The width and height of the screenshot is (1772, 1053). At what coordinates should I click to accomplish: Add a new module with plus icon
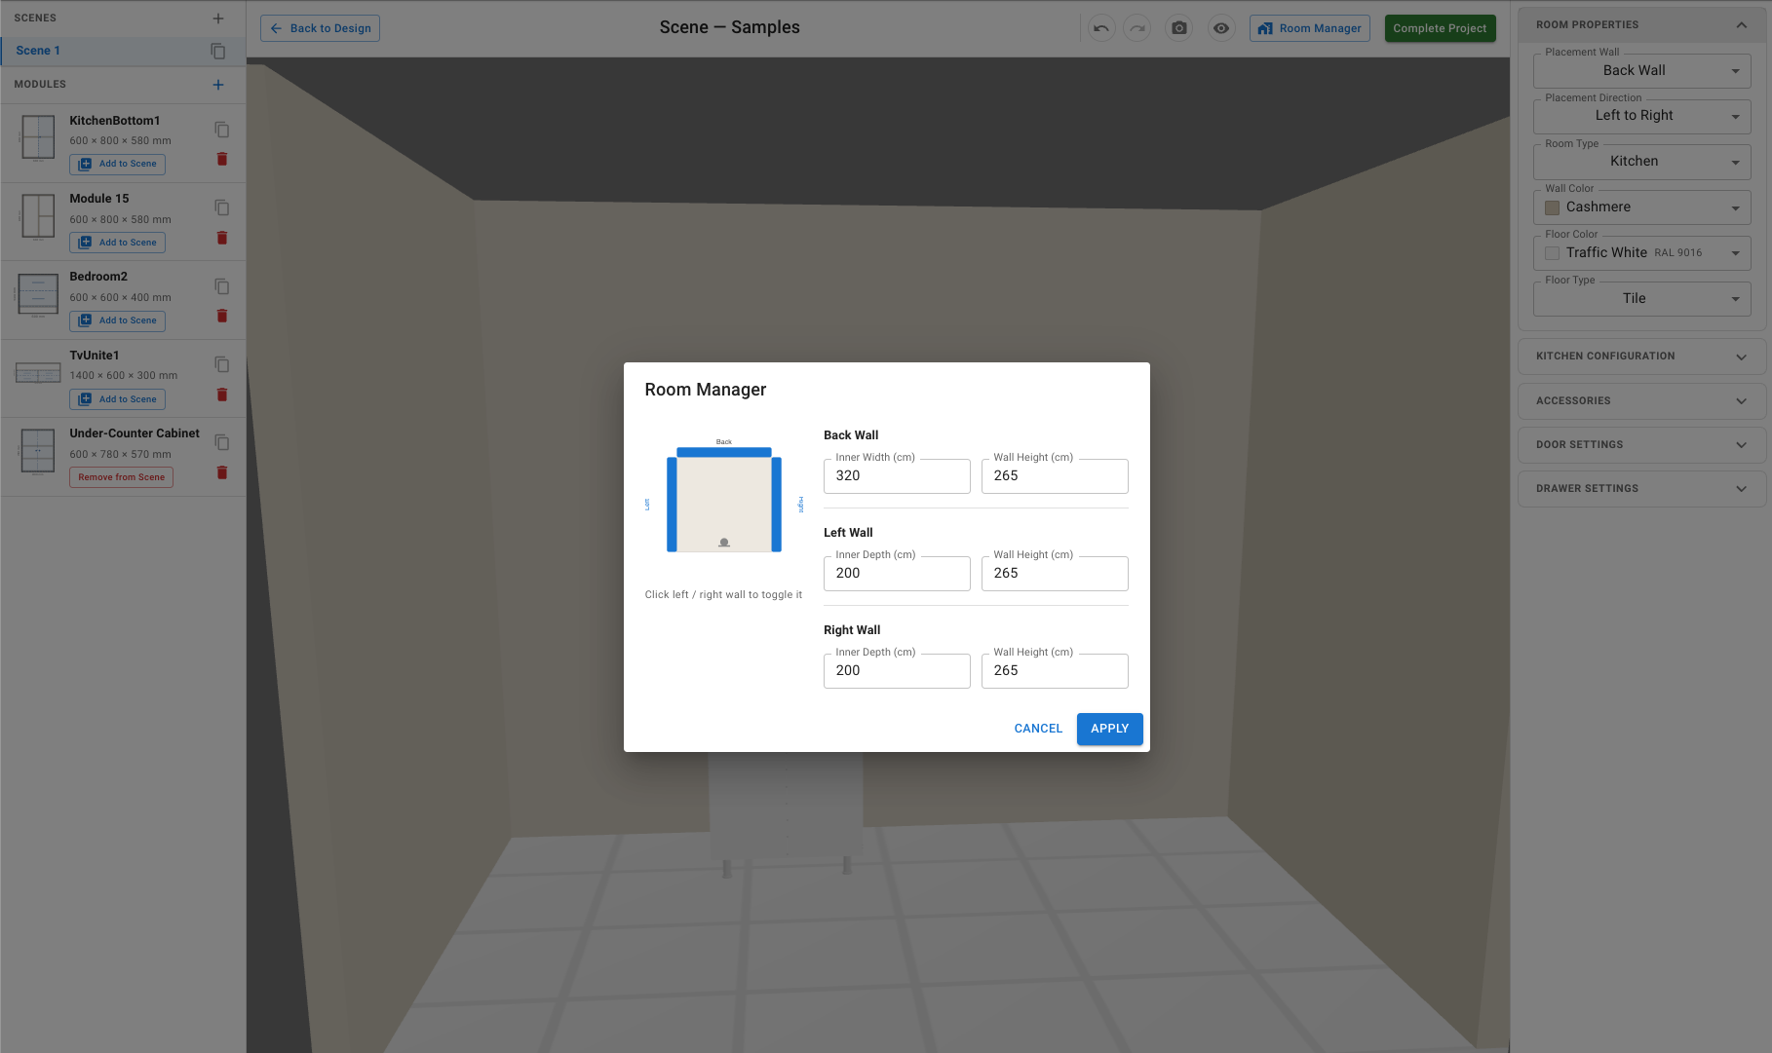pyautogui.click(x=218, y=85)
